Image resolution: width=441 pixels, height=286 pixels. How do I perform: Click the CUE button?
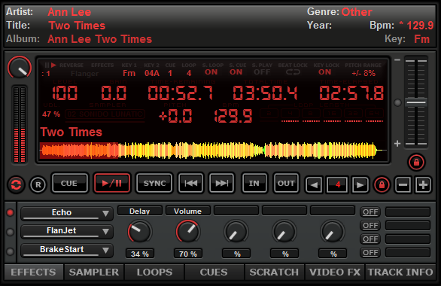click(x=69, y=183)
